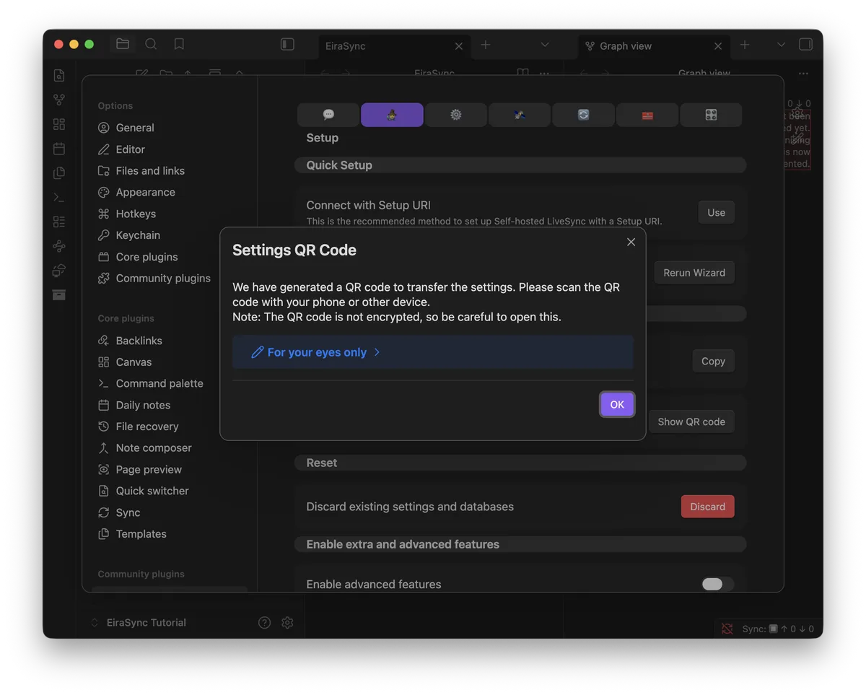Open the gear General Settings tab
The width and height of the screenshot is (866, 695).
[x=456, y=115]
